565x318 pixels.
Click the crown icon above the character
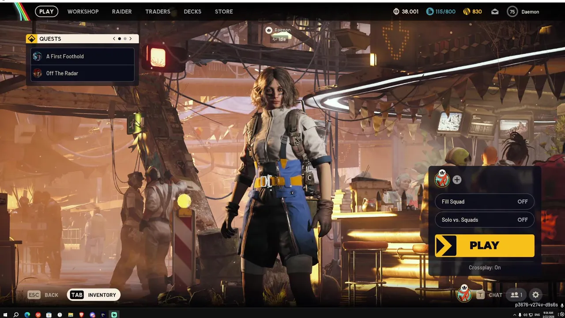[269, 30]
